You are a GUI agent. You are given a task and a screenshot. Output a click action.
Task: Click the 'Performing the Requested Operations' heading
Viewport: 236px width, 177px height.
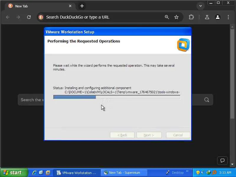[84, 41]
